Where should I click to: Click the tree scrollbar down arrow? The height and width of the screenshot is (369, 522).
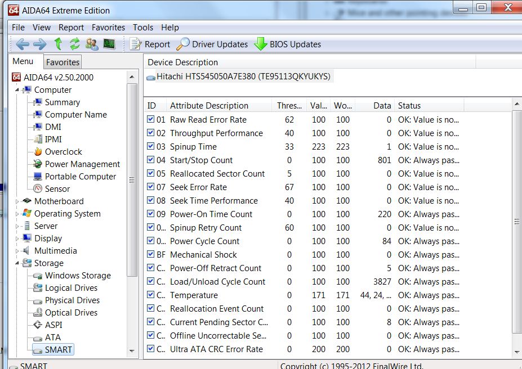(x=132, y=350)
